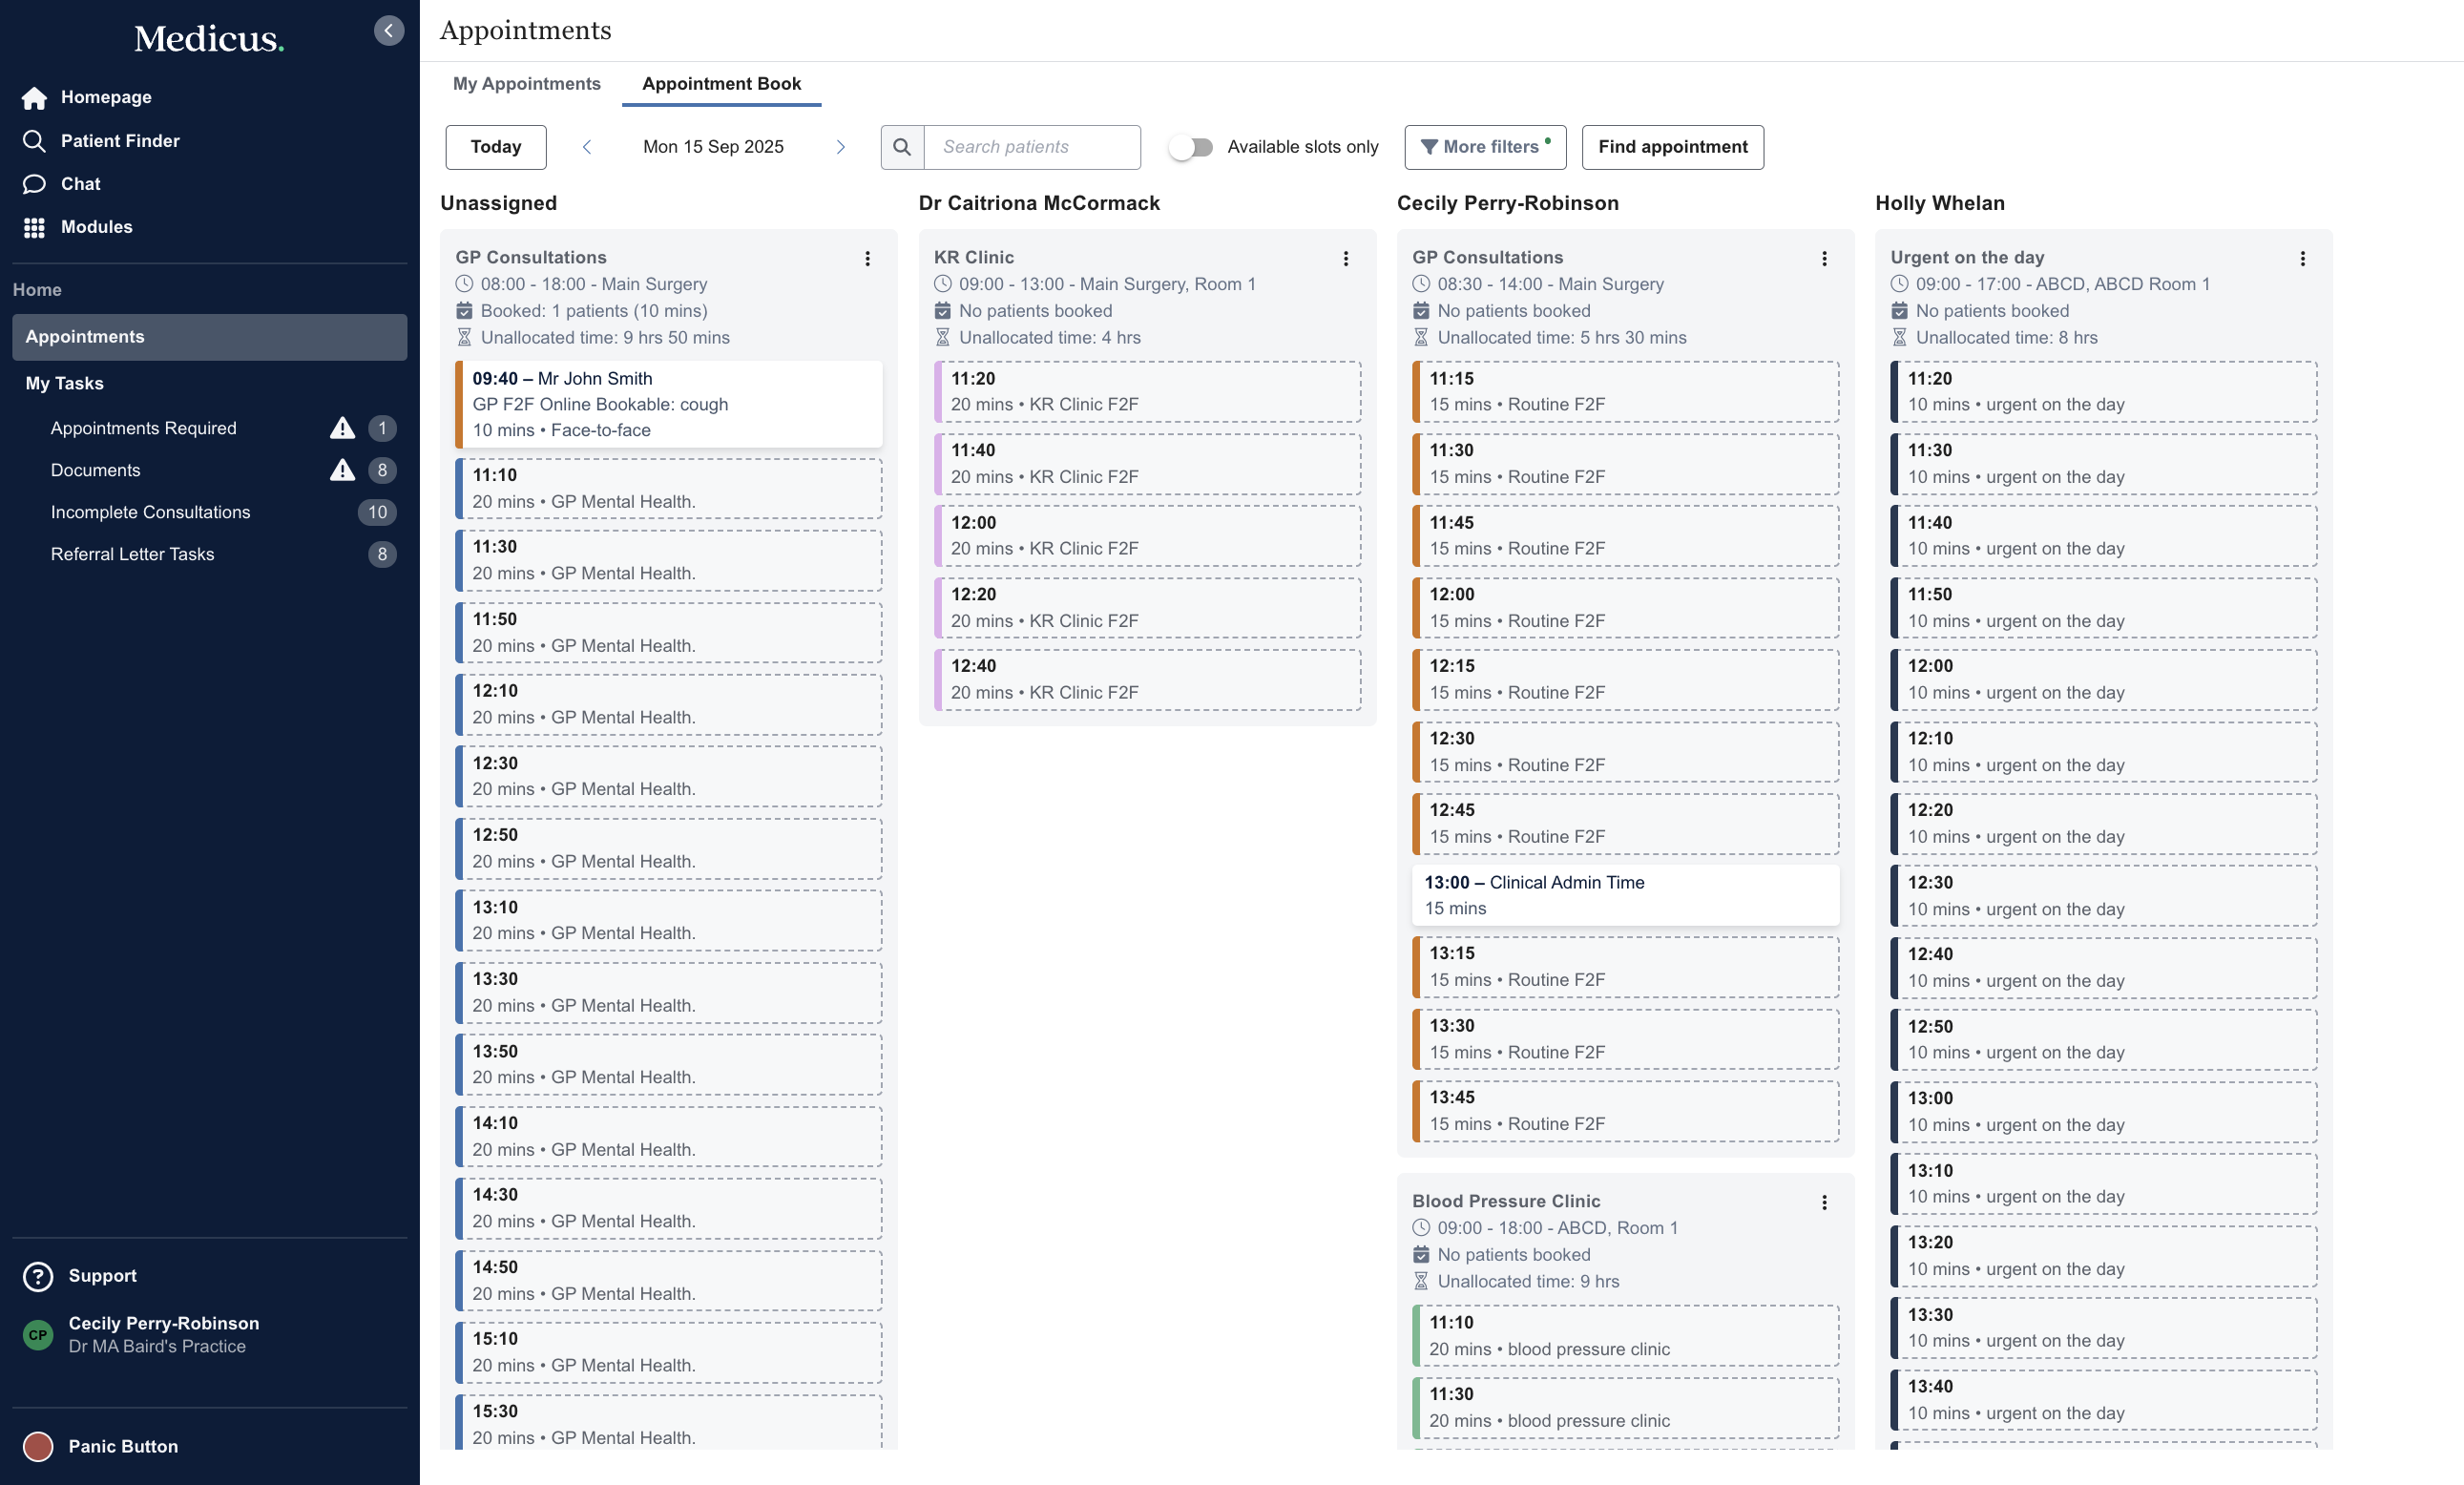Select the 11:10 GP Mental Health slot
This screenshot has height=1485, width=2464.
click(x=669, y=488)
